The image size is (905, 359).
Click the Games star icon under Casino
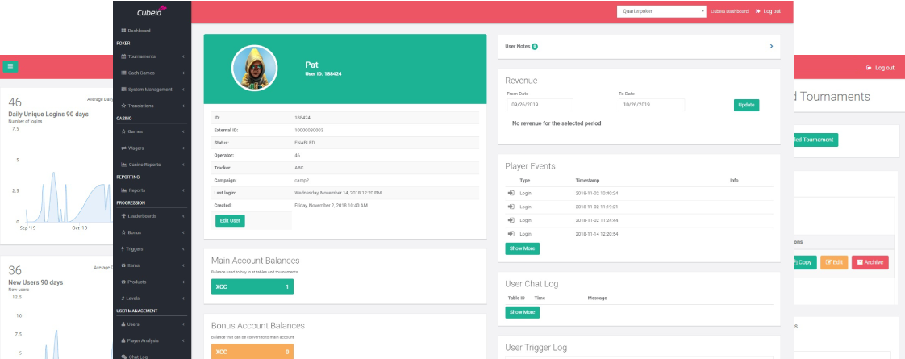click(x=123, y=131)
